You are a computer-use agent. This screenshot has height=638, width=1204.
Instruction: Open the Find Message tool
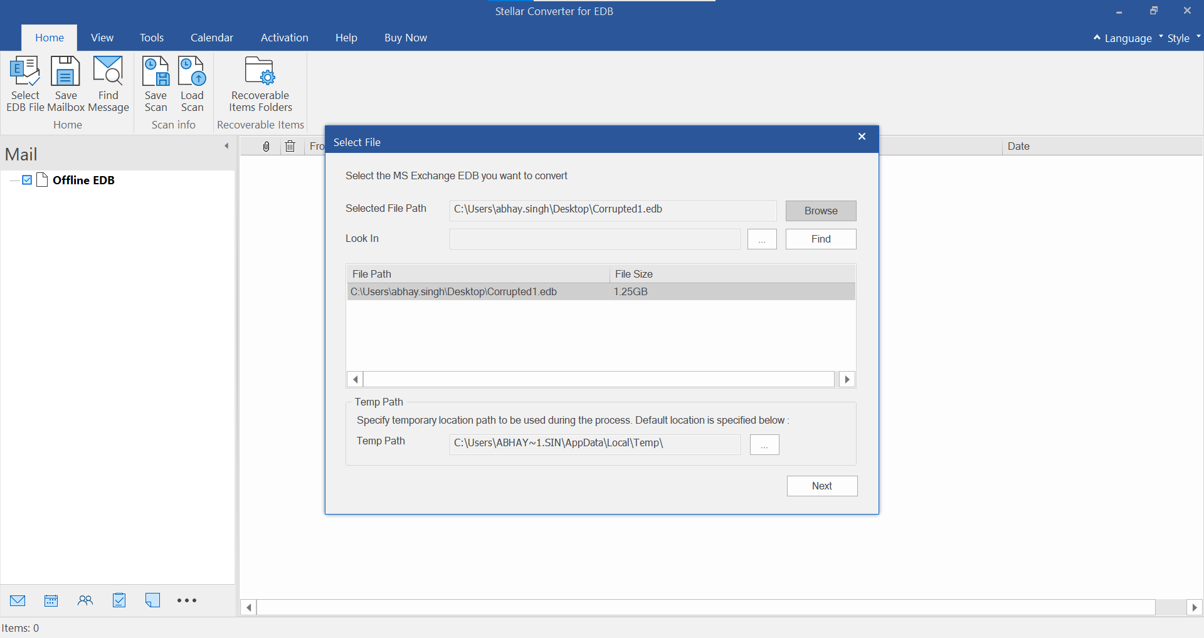(108, 84)
